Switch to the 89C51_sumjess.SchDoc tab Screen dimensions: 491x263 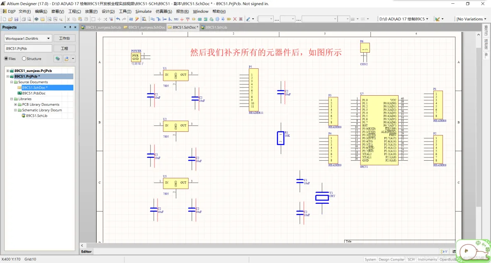pos(144,27)
